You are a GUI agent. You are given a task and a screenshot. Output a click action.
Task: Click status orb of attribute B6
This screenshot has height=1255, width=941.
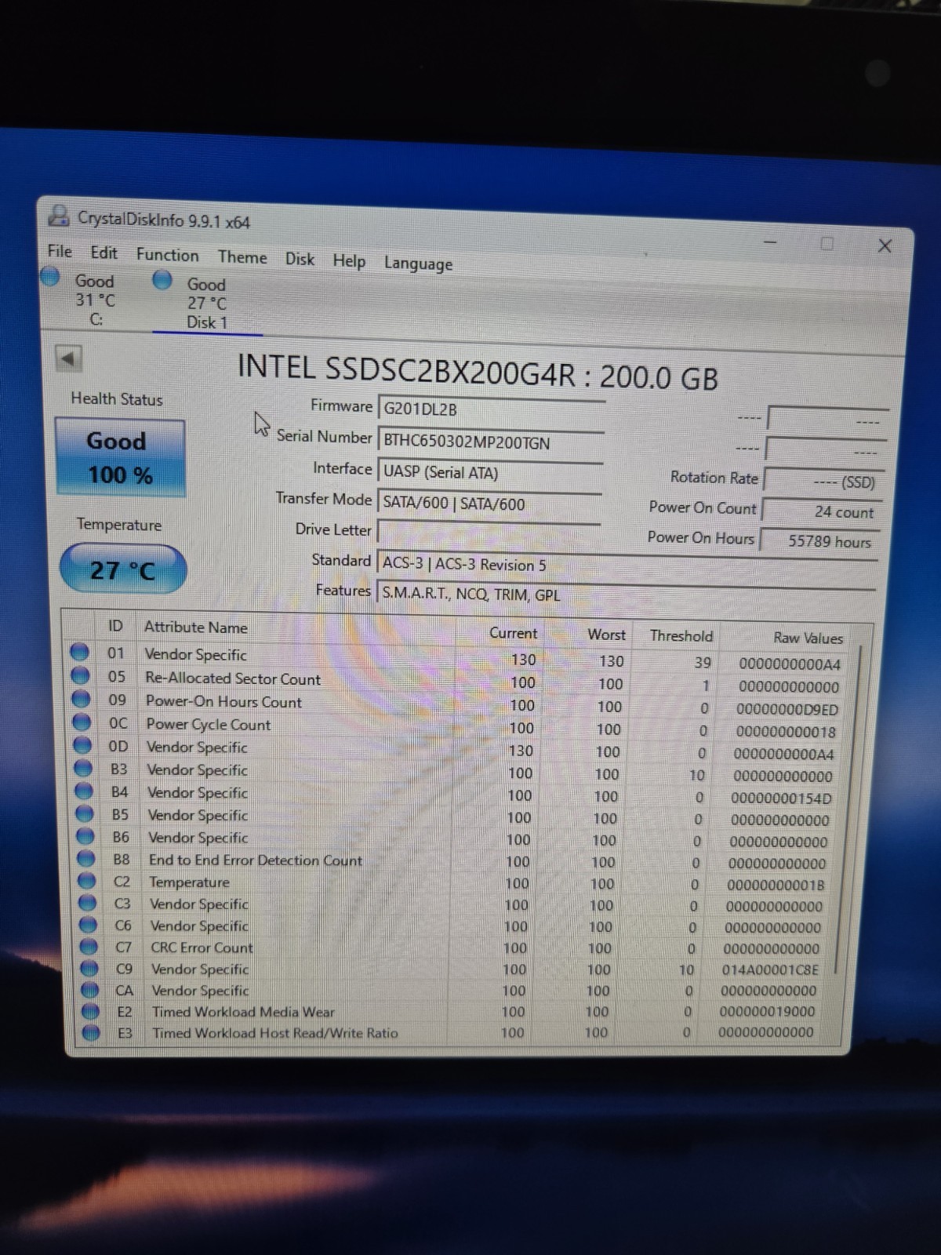coord(85,836)
